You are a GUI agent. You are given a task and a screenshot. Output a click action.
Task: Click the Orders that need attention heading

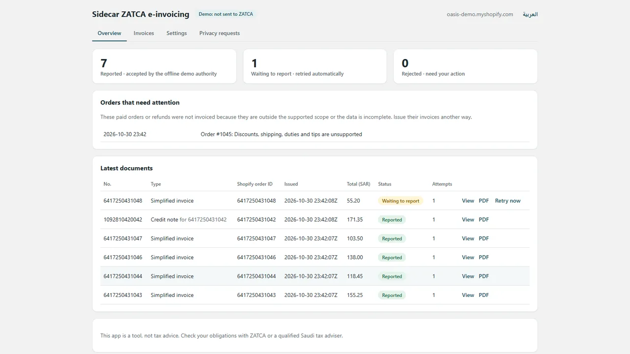tap(140, 103)
